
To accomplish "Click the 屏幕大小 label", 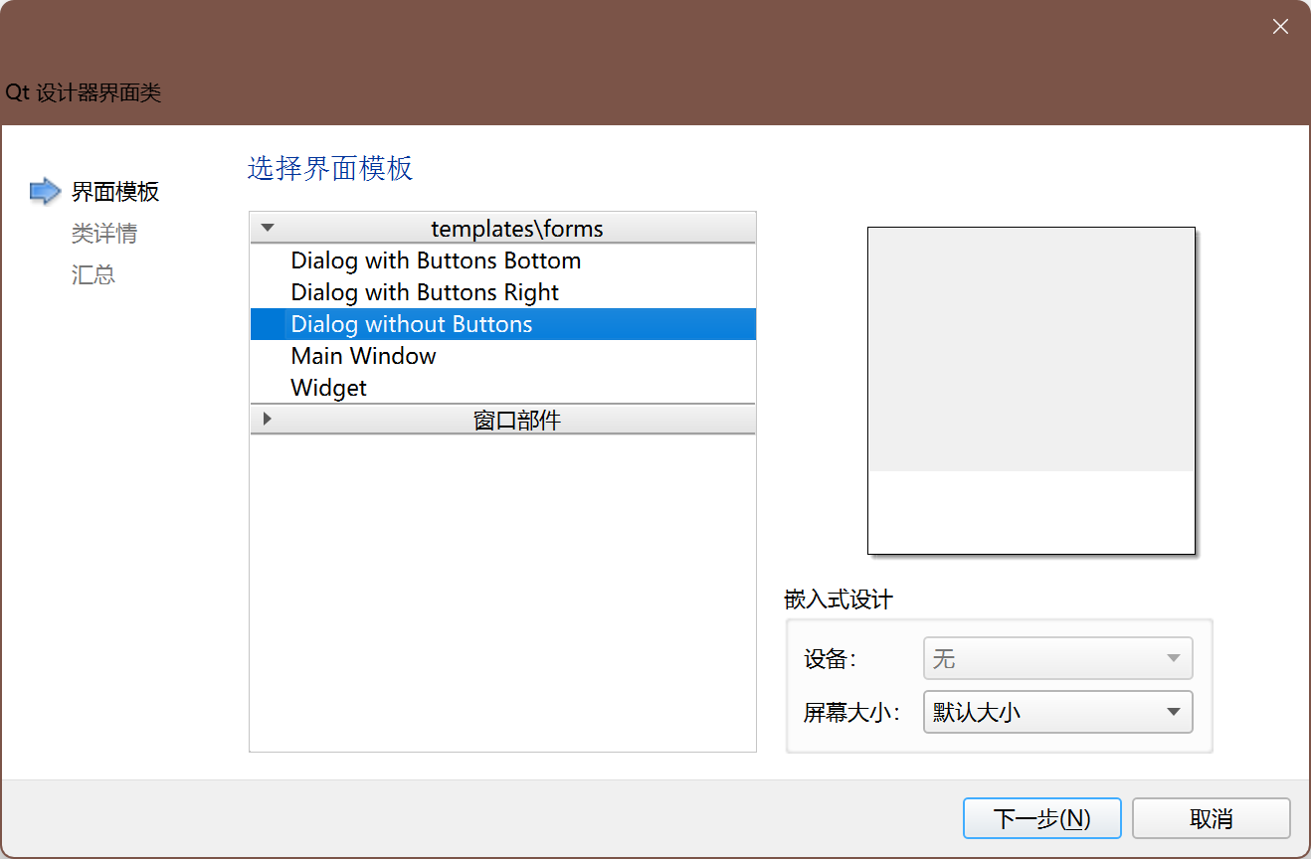I will pyautogui.click(x=851, y=712).
